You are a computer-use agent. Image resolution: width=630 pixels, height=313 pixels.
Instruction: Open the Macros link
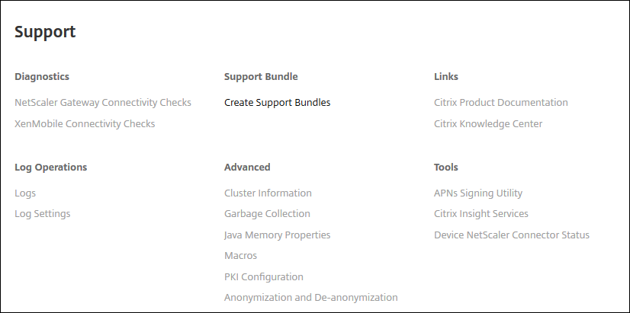240,256
